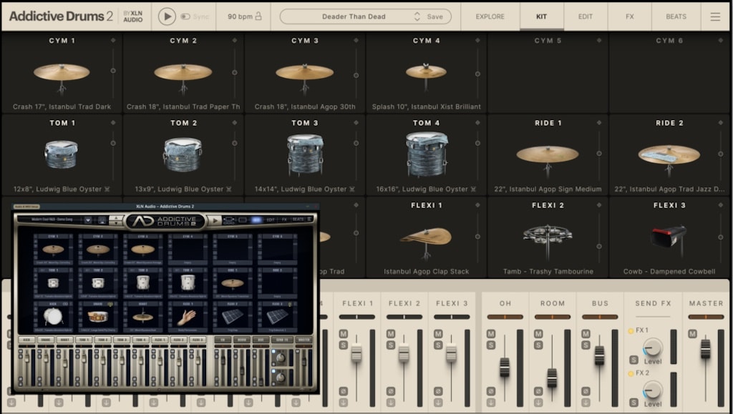This screenshot has height=414, width=733.
Task: Open the FLEXI 1 slot diamond menu
Action: click(477, 205)
